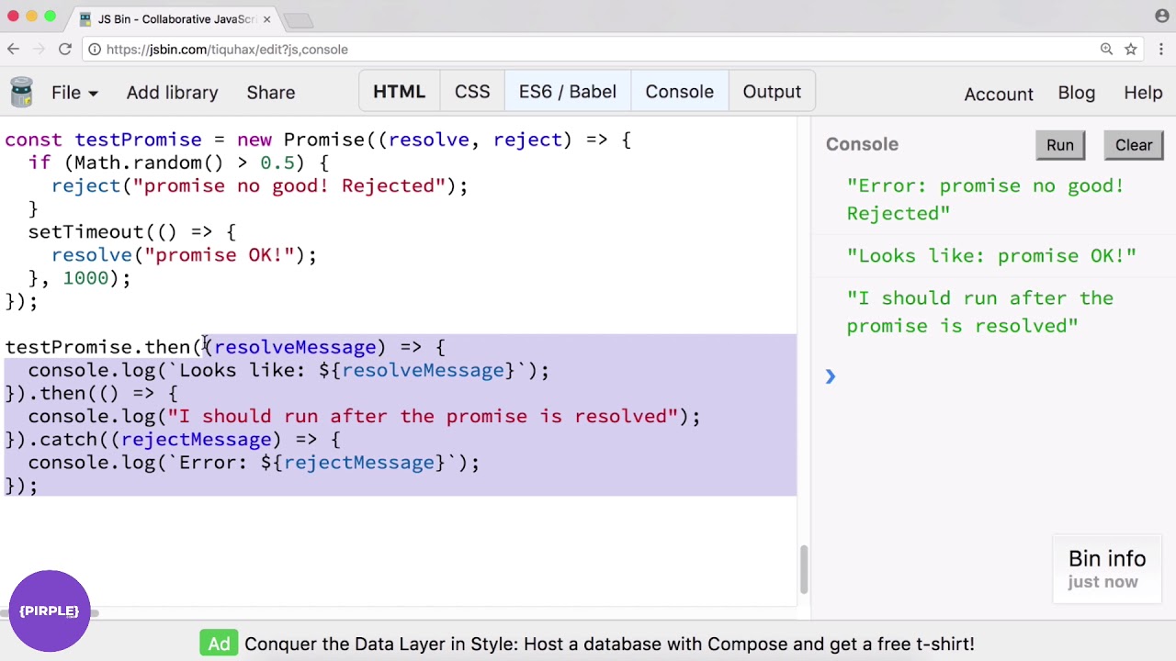Screen dimensions: 1176x661
Task: Toggle the Output panel
Action: [x=772, y=92]
